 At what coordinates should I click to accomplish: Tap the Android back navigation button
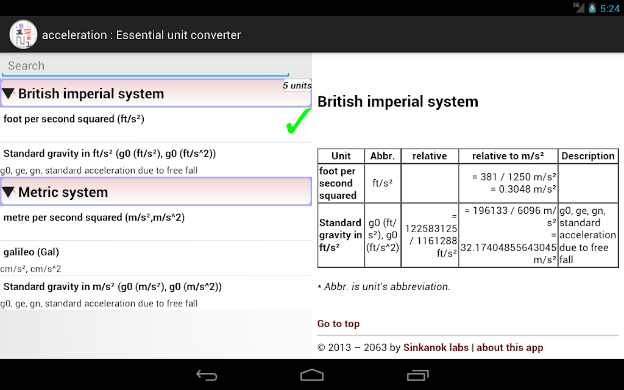coord(207,375)
